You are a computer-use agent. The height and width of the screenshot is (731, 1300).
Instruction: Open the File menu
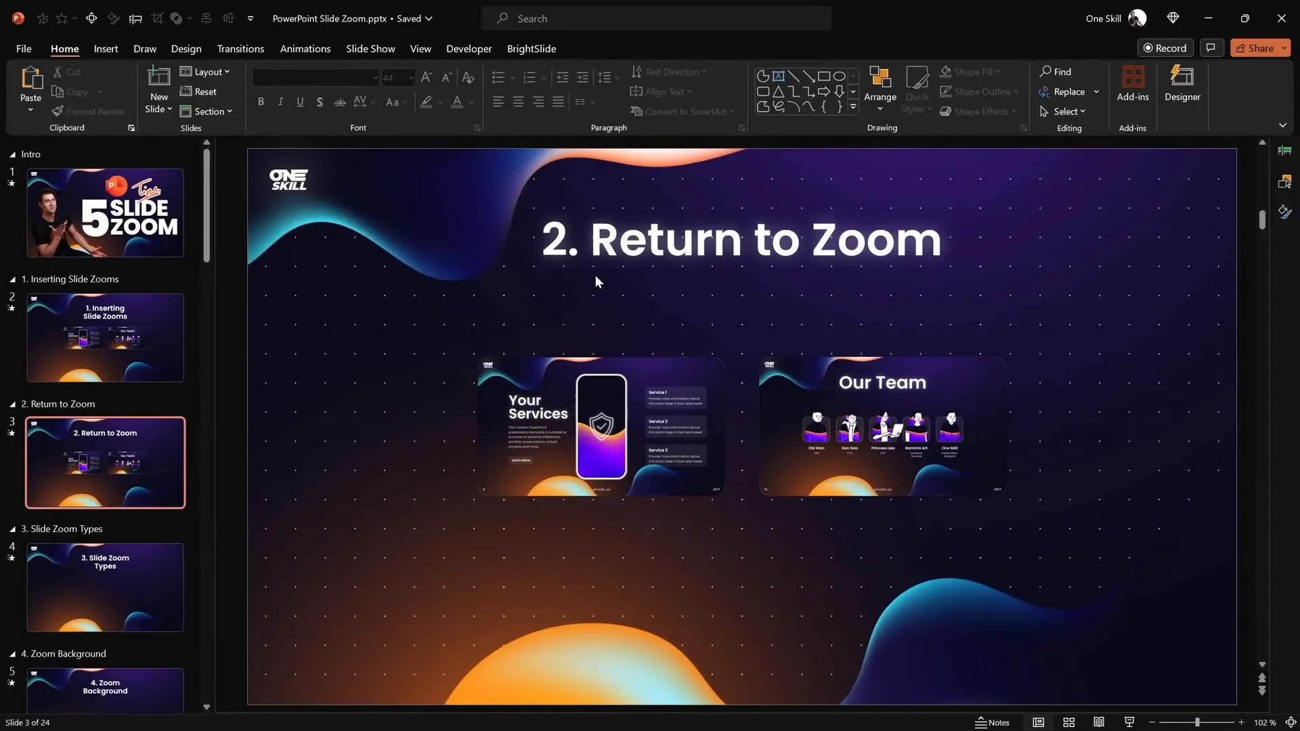pyautogui.click(x=24, y=49)
